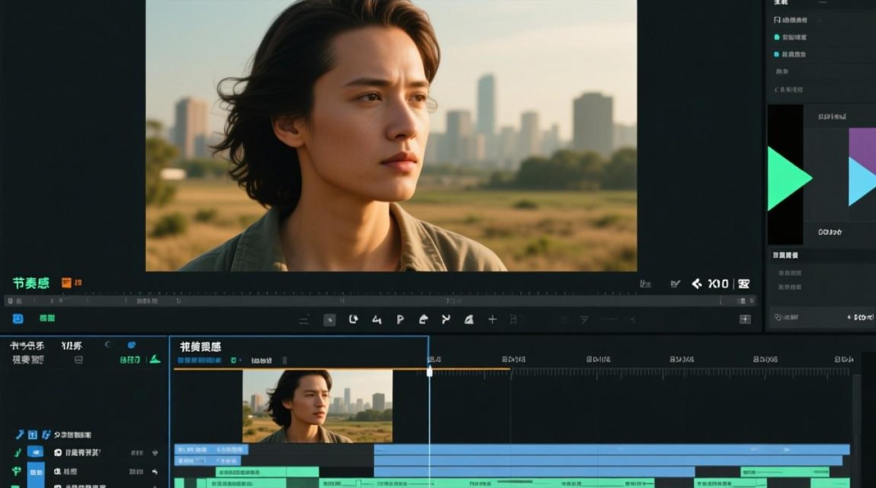Select the green clip under the short blue clips
Image resolution: width=876 pixels, height=488 pixels.
coord(267,472)
